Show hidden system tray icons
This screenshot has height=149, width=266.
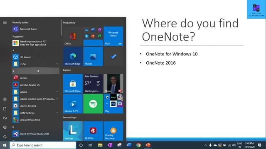pyautogui.click(x=206, y=145)
